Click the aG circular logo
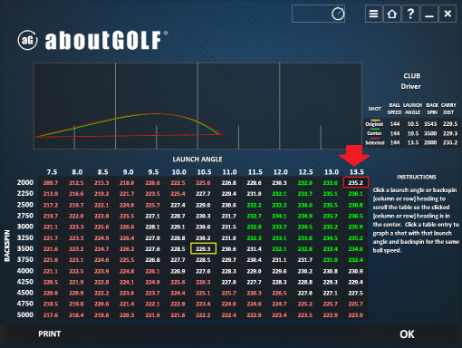Viewport: 462px width, 348px height. [x=27, y=40]
